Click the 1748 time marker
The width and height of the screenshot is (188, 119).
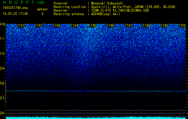(x=146, y=26)
